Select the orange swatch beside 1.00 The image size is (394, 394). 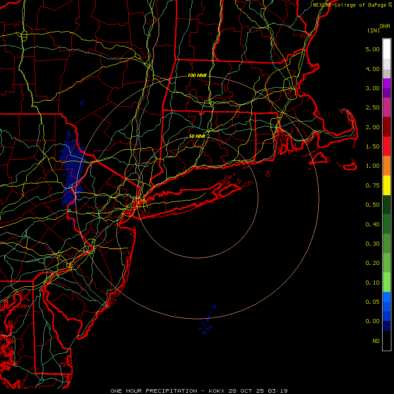[387, 166]
